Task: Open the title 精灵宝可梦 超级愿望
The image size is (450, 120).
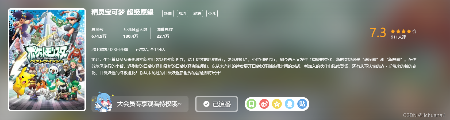Action: tap(122, 12)
